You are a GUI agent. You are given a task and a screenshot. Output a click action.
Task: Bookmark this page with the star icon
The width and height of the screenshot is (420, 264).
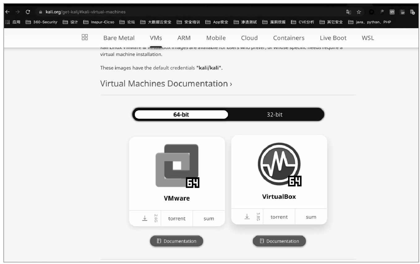pyautogui.click(x=359, y=12)
